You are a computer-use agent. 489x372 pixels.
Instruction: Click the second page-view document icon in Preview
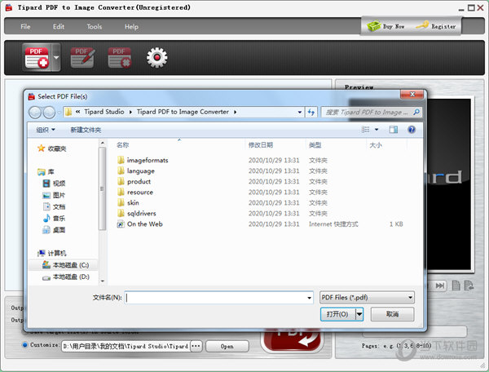tap(469, 286)
